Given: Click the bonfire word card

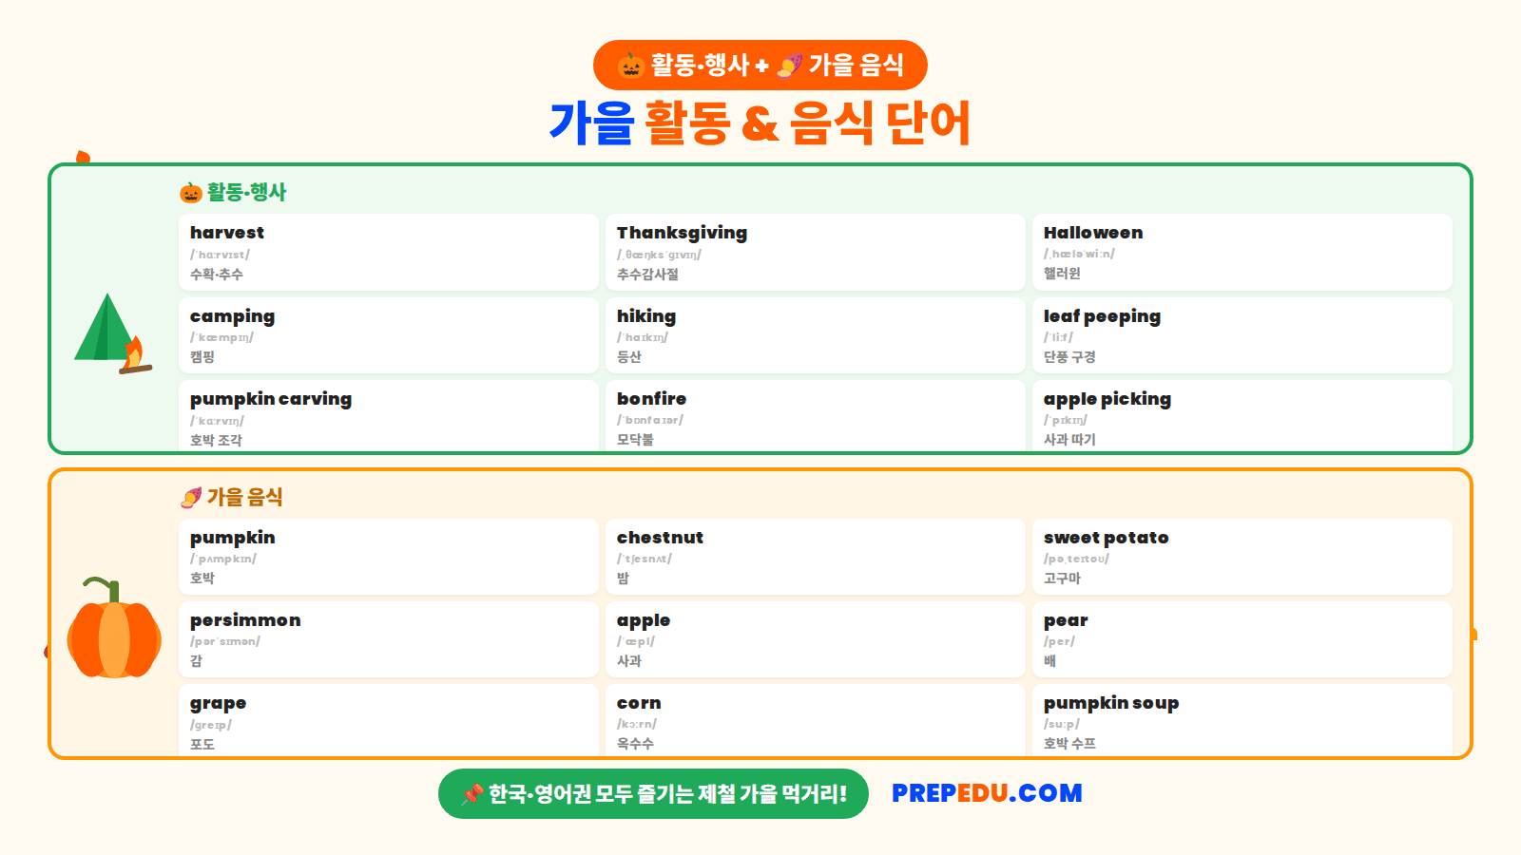Looking at the screenshot, I should click(816, 416).
